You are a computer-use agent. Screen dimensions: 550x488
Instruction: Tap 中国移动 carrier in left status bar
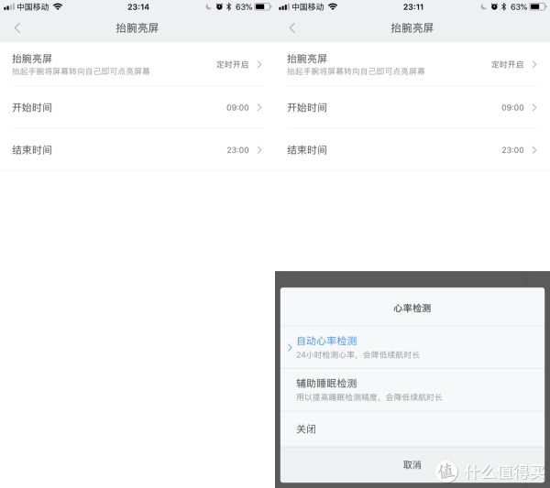tap(33, 7)
